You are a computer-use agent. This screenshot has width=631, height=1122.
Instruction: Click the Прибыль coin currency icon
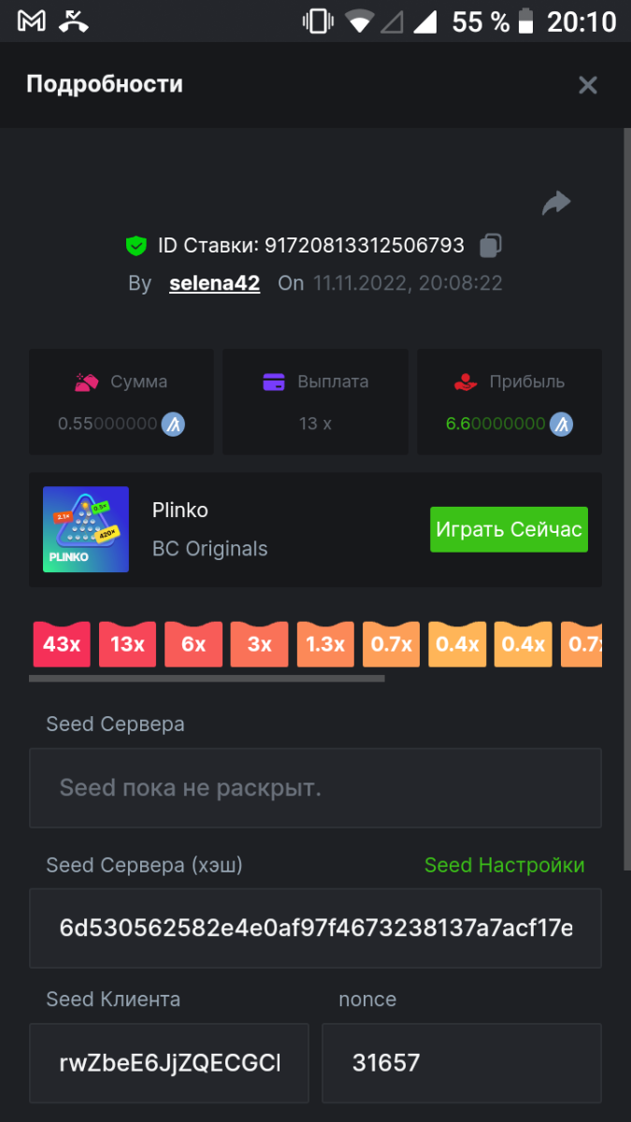561,424
